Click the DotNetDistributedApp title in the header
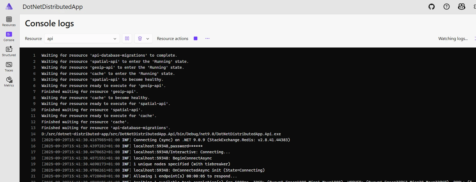476x182 pixels. 53,7
